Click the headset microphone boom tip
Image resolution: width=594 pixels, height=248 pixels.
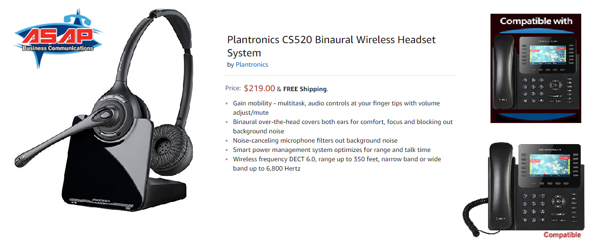click(21, 159)
